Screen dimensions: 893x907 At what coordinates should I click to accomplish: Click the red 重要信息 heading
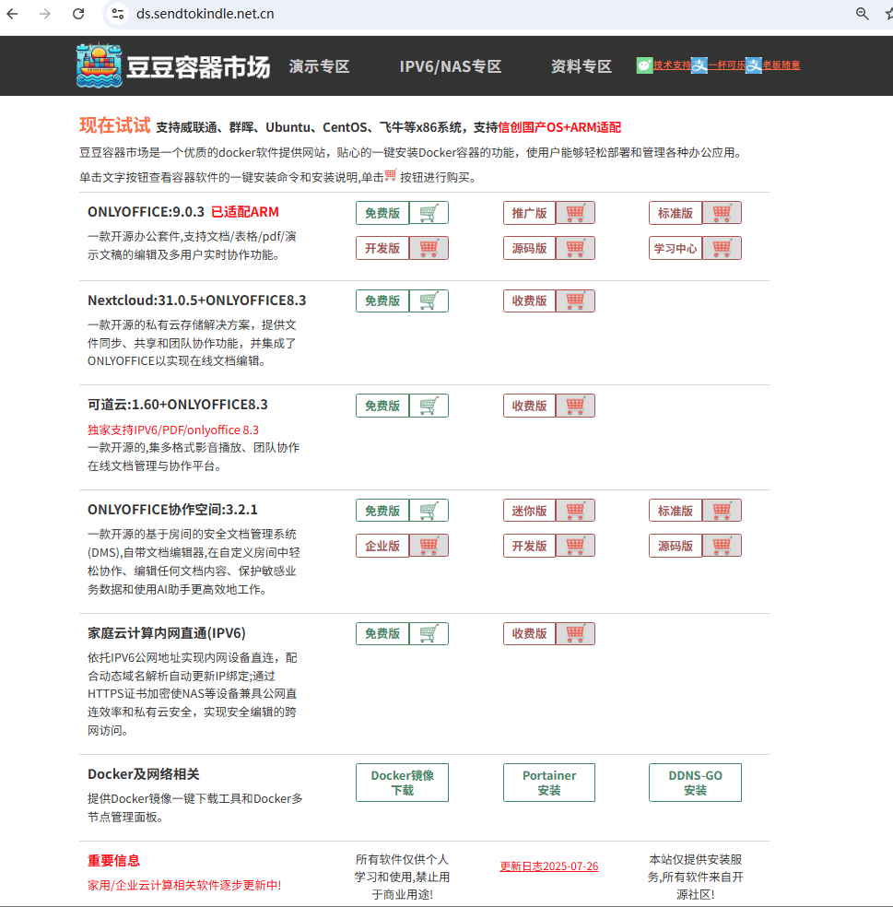pyautogui.click(x=113, y=861)
